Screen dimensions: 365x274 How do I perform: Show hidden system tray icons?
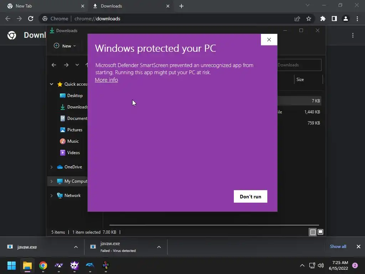[x=302, y=265]
